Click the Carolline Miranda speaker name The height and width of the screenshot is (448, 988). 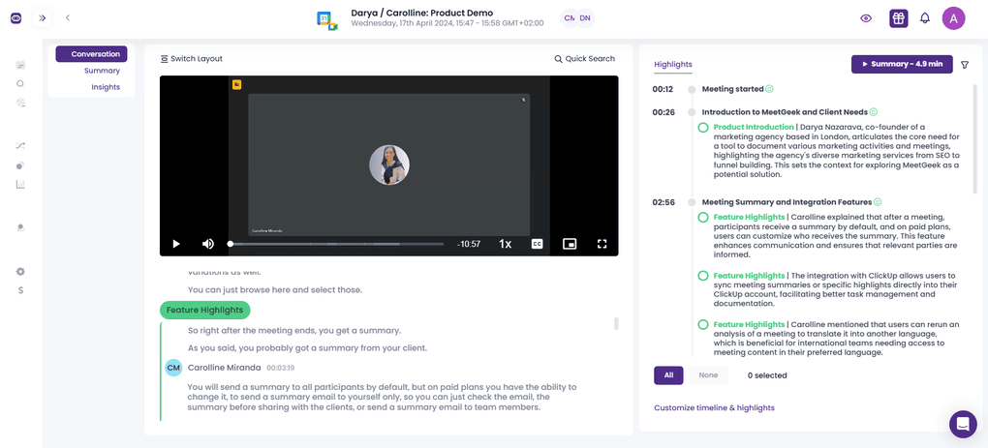pyautogui.click(x=225, y=368)
